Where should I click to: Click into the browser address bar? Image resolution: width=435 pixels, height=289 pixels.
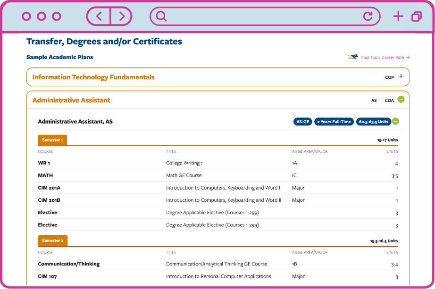coord(264,17)
